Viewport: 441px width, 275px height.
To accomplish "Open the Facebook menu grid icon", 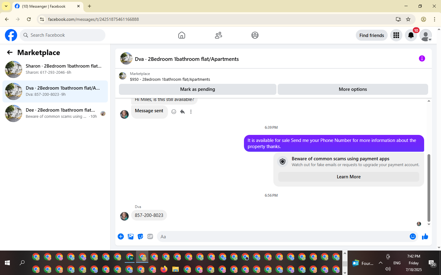I will [396, 35].
